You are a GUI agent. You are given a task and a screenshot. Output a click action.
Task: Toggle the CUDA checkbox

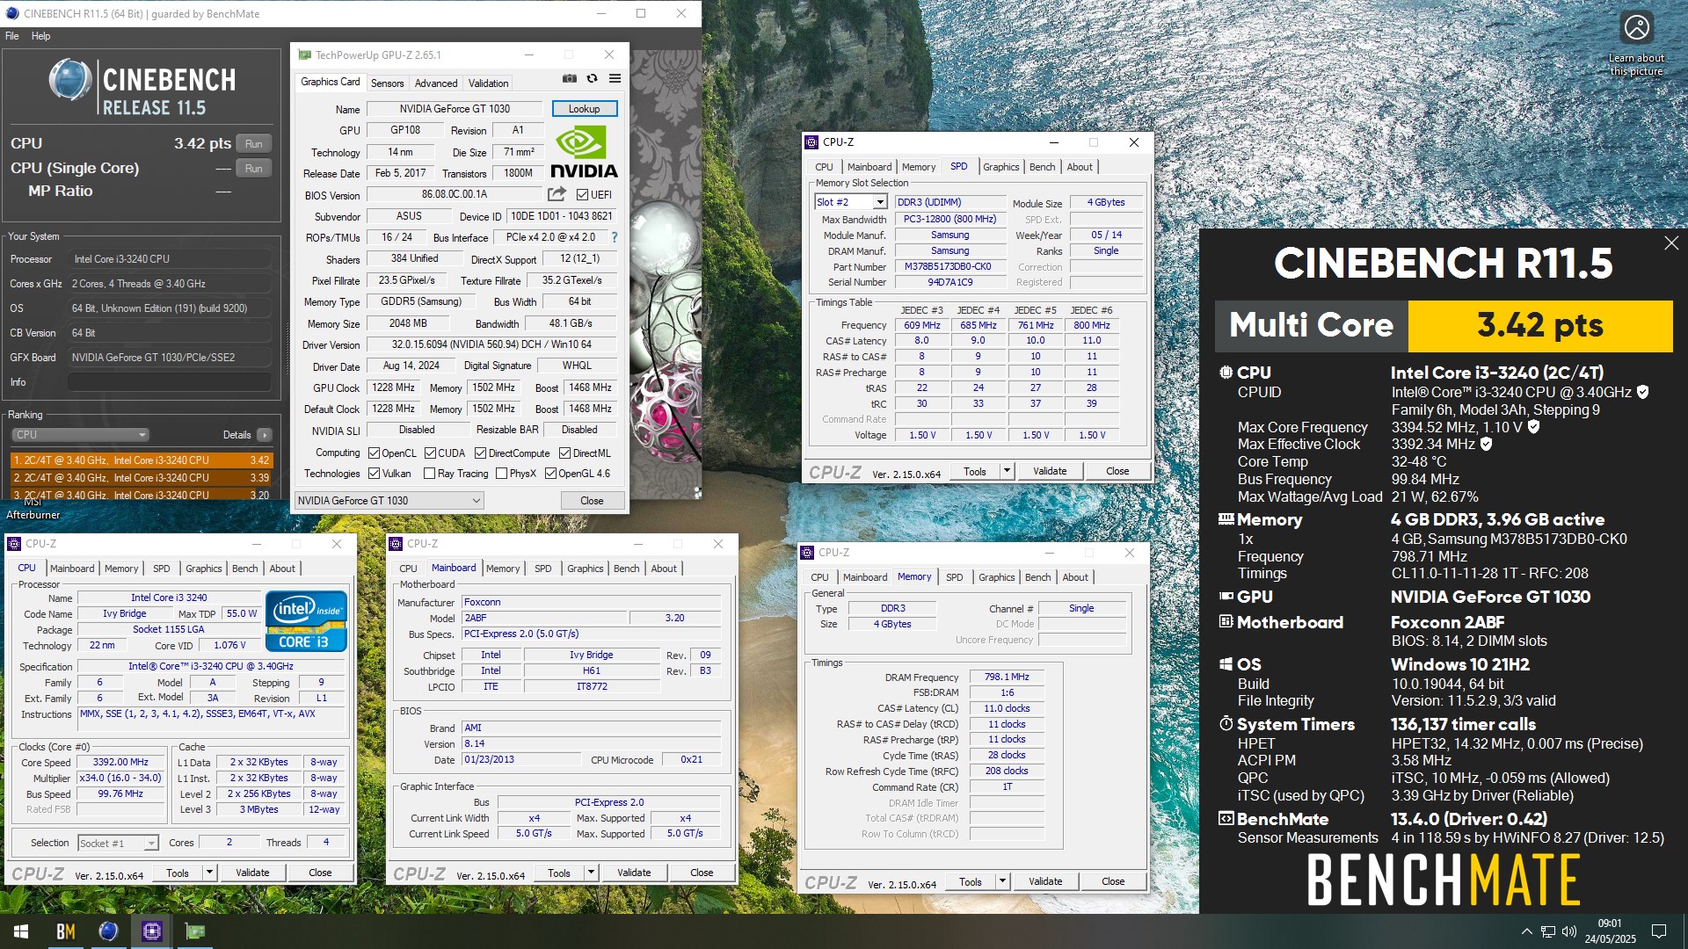tap(430, 453)
